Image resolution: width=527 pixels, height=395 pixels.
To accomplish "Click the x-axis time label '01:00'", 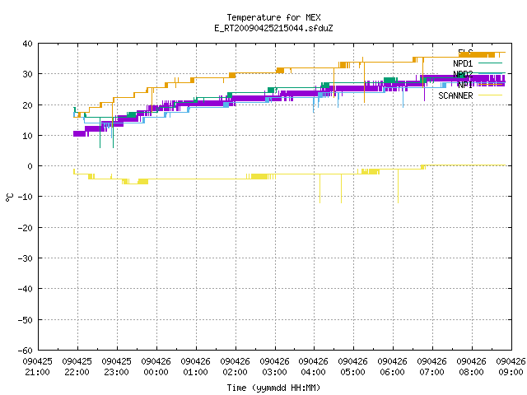I will (x=195, y=372).
